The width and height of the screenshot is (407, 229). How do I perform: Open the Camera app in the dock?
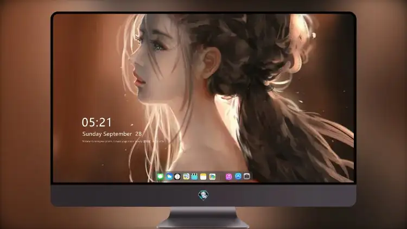246,176
